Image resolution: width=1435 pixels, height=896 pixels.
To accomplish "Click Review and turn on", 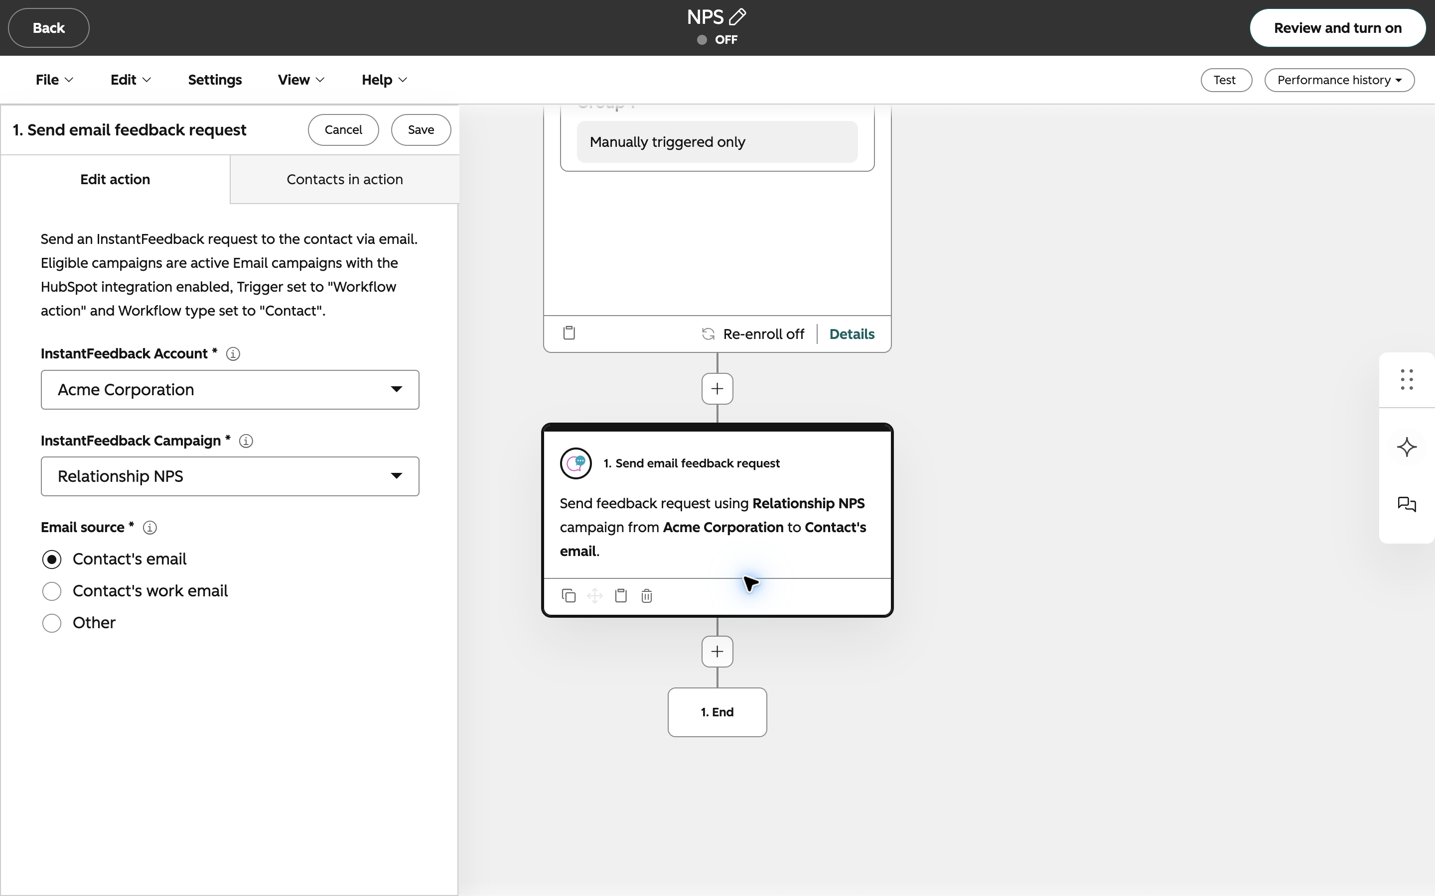I will click(x=1337, y=28).
